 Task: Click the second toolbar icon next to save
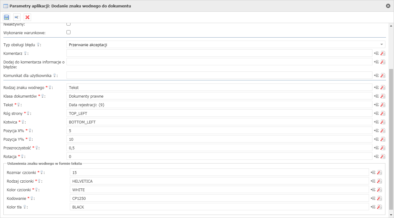tap(17, 17)
